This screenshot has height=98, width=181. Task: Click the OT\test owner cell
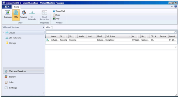(x=136, y=40)
